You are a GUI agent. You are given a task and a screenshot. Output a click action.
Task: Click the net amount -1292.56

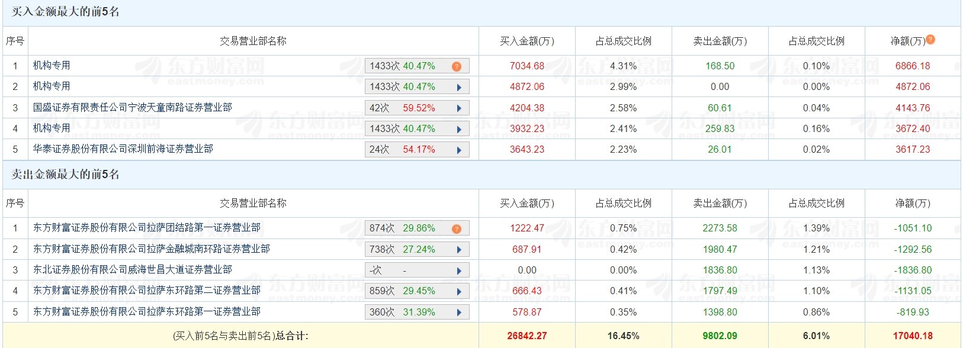pyautogui.click(x=913, y=250)
